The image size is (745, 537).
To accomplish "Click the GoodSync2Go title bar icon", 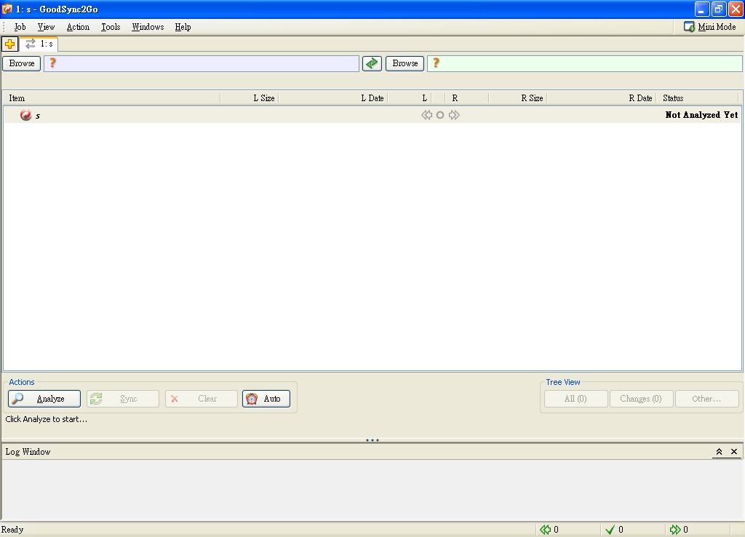I will tap(7, 9).
